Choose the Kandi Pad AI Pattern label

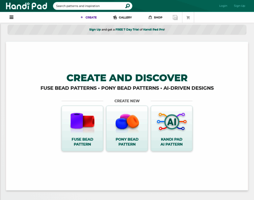click(x=171, y=142)
